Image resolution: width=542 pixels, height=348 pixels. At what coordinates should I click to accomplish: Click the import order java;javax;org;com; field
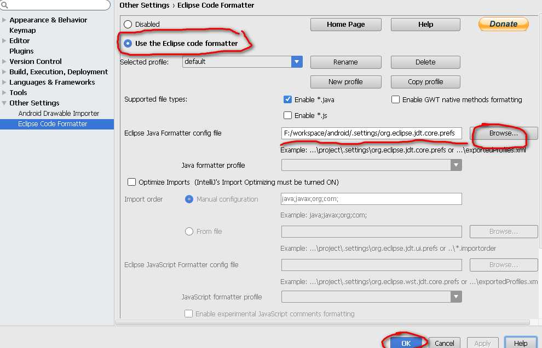tap(372, 199)
